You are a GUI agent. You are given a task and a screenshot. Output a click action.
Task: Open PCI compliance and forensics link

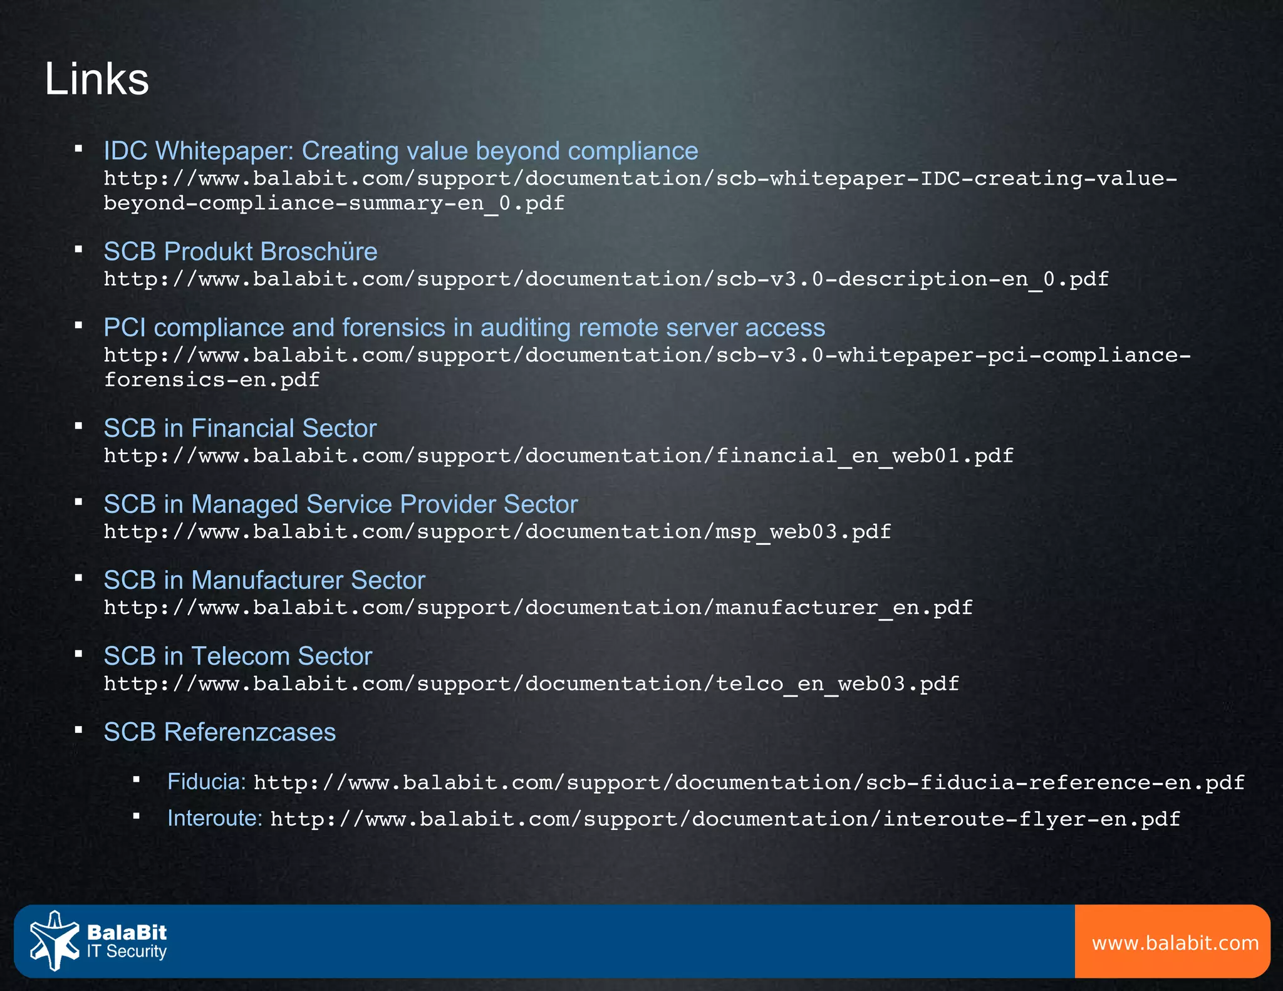coord(464,328)
